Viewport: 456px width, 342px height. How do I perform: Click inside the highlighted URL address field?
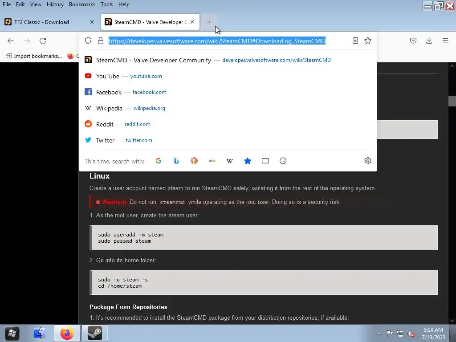pos(217,41)
